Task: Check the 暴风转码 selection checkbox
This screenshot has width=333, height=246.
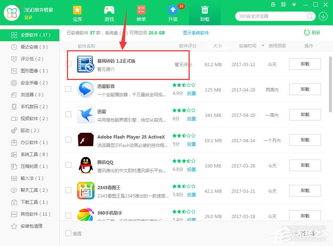Action: click(x=68, y=64)
